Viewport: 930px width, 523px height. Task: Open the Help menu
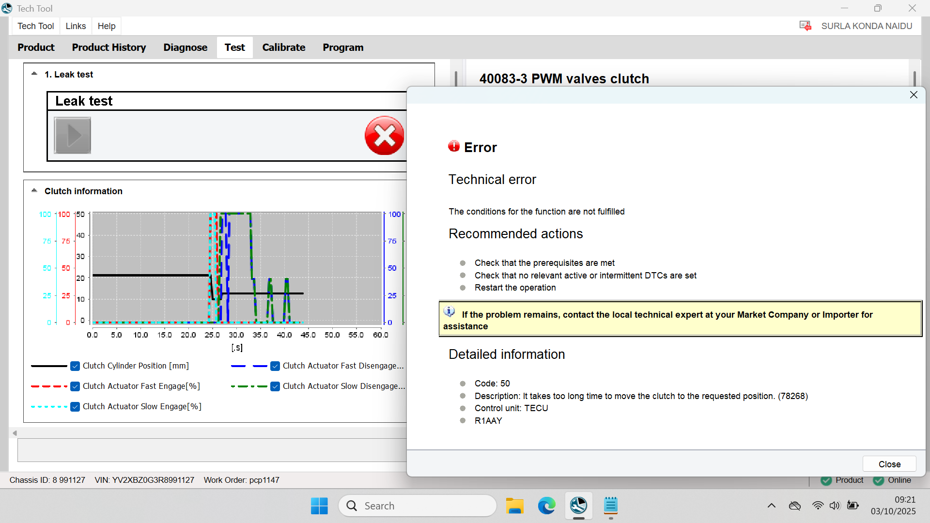(107, 26)
